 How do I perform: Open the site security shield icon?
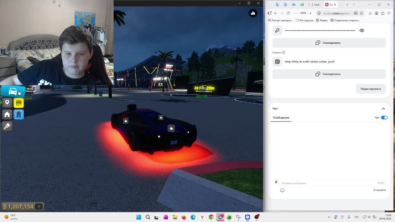[x=319, y=13]
